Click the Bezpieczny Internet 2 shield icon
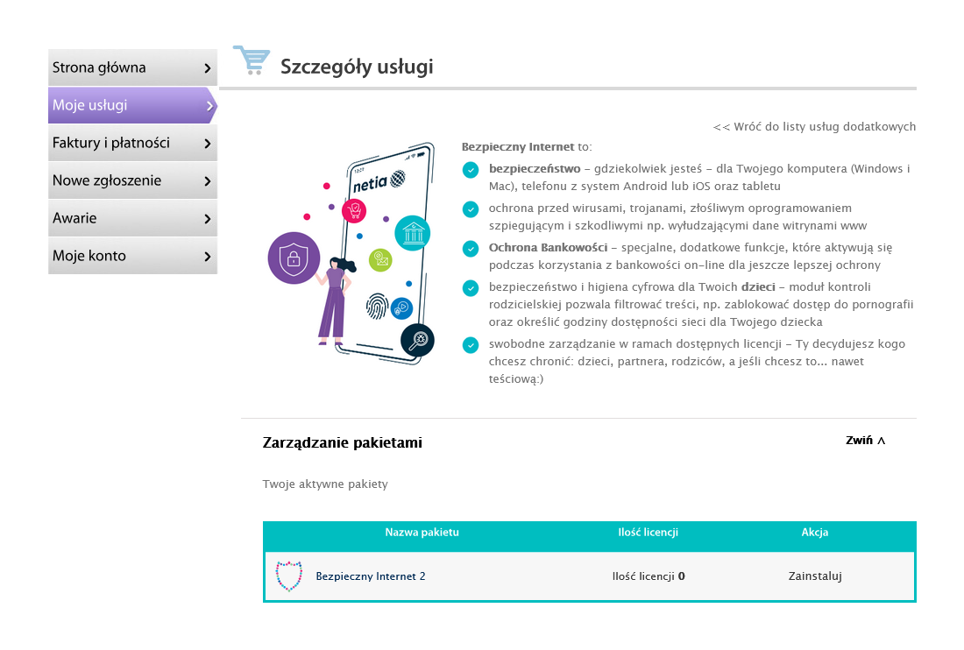The image size is (964, 650). 288,576
